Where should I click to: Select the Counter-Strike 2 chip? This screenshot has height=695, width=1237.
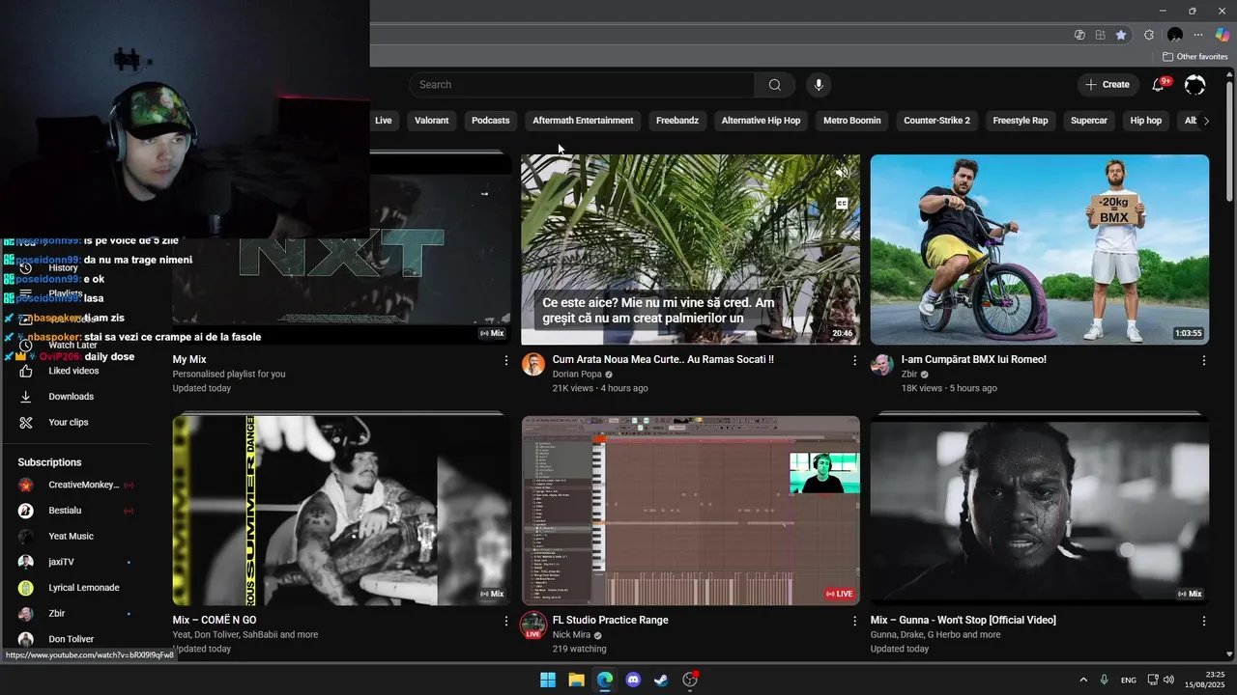click(x=936, y=121)
